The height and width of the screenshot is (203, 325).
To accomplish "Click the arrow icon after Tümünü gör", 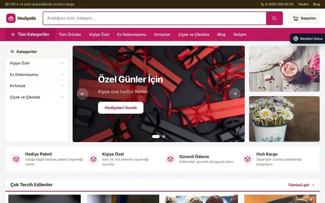I will [x=313, y=185].
